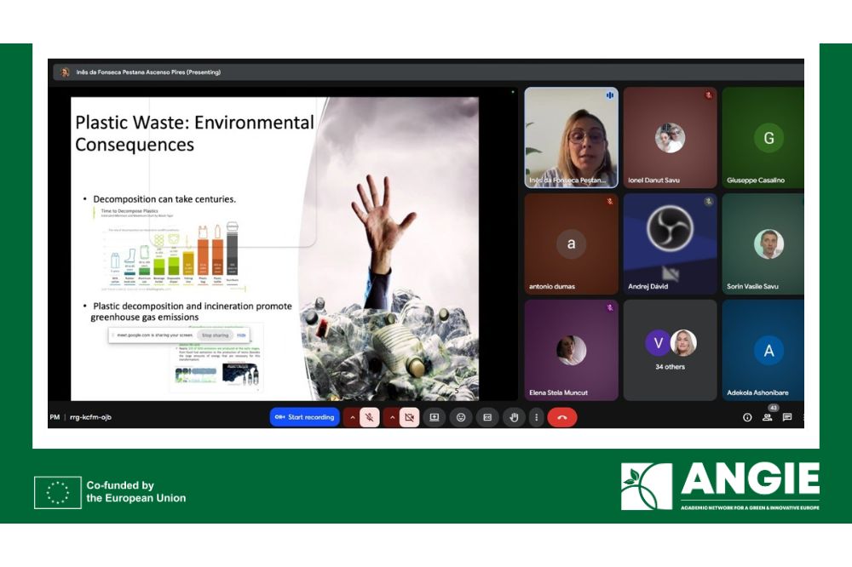
Task: Click the presenter's video tile
Action: tap(571, 138)
